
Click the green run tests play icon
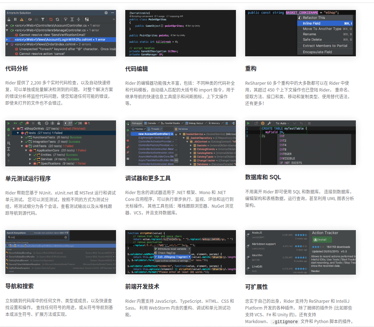coord(9,123)
